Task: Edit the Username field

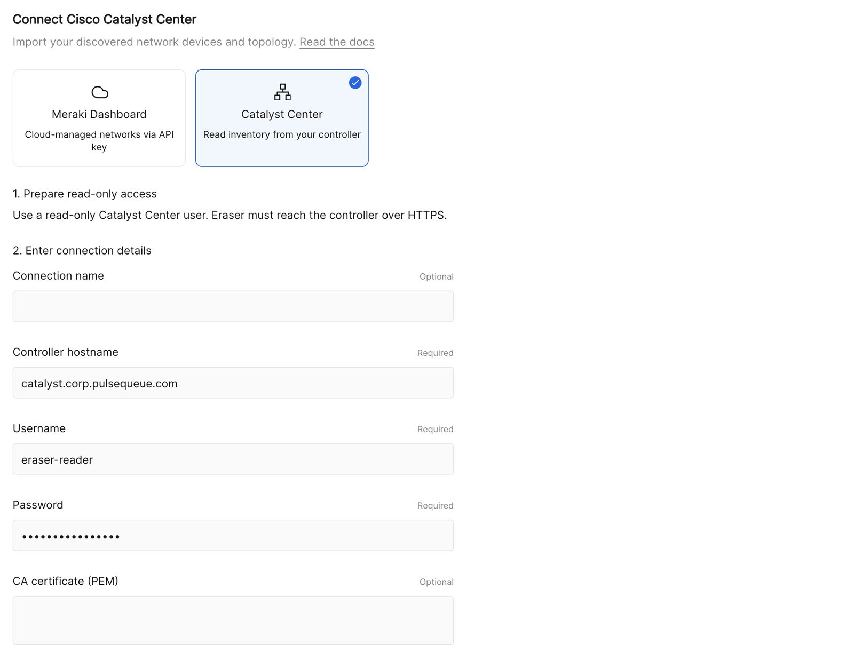Action: tap(233, 459)
